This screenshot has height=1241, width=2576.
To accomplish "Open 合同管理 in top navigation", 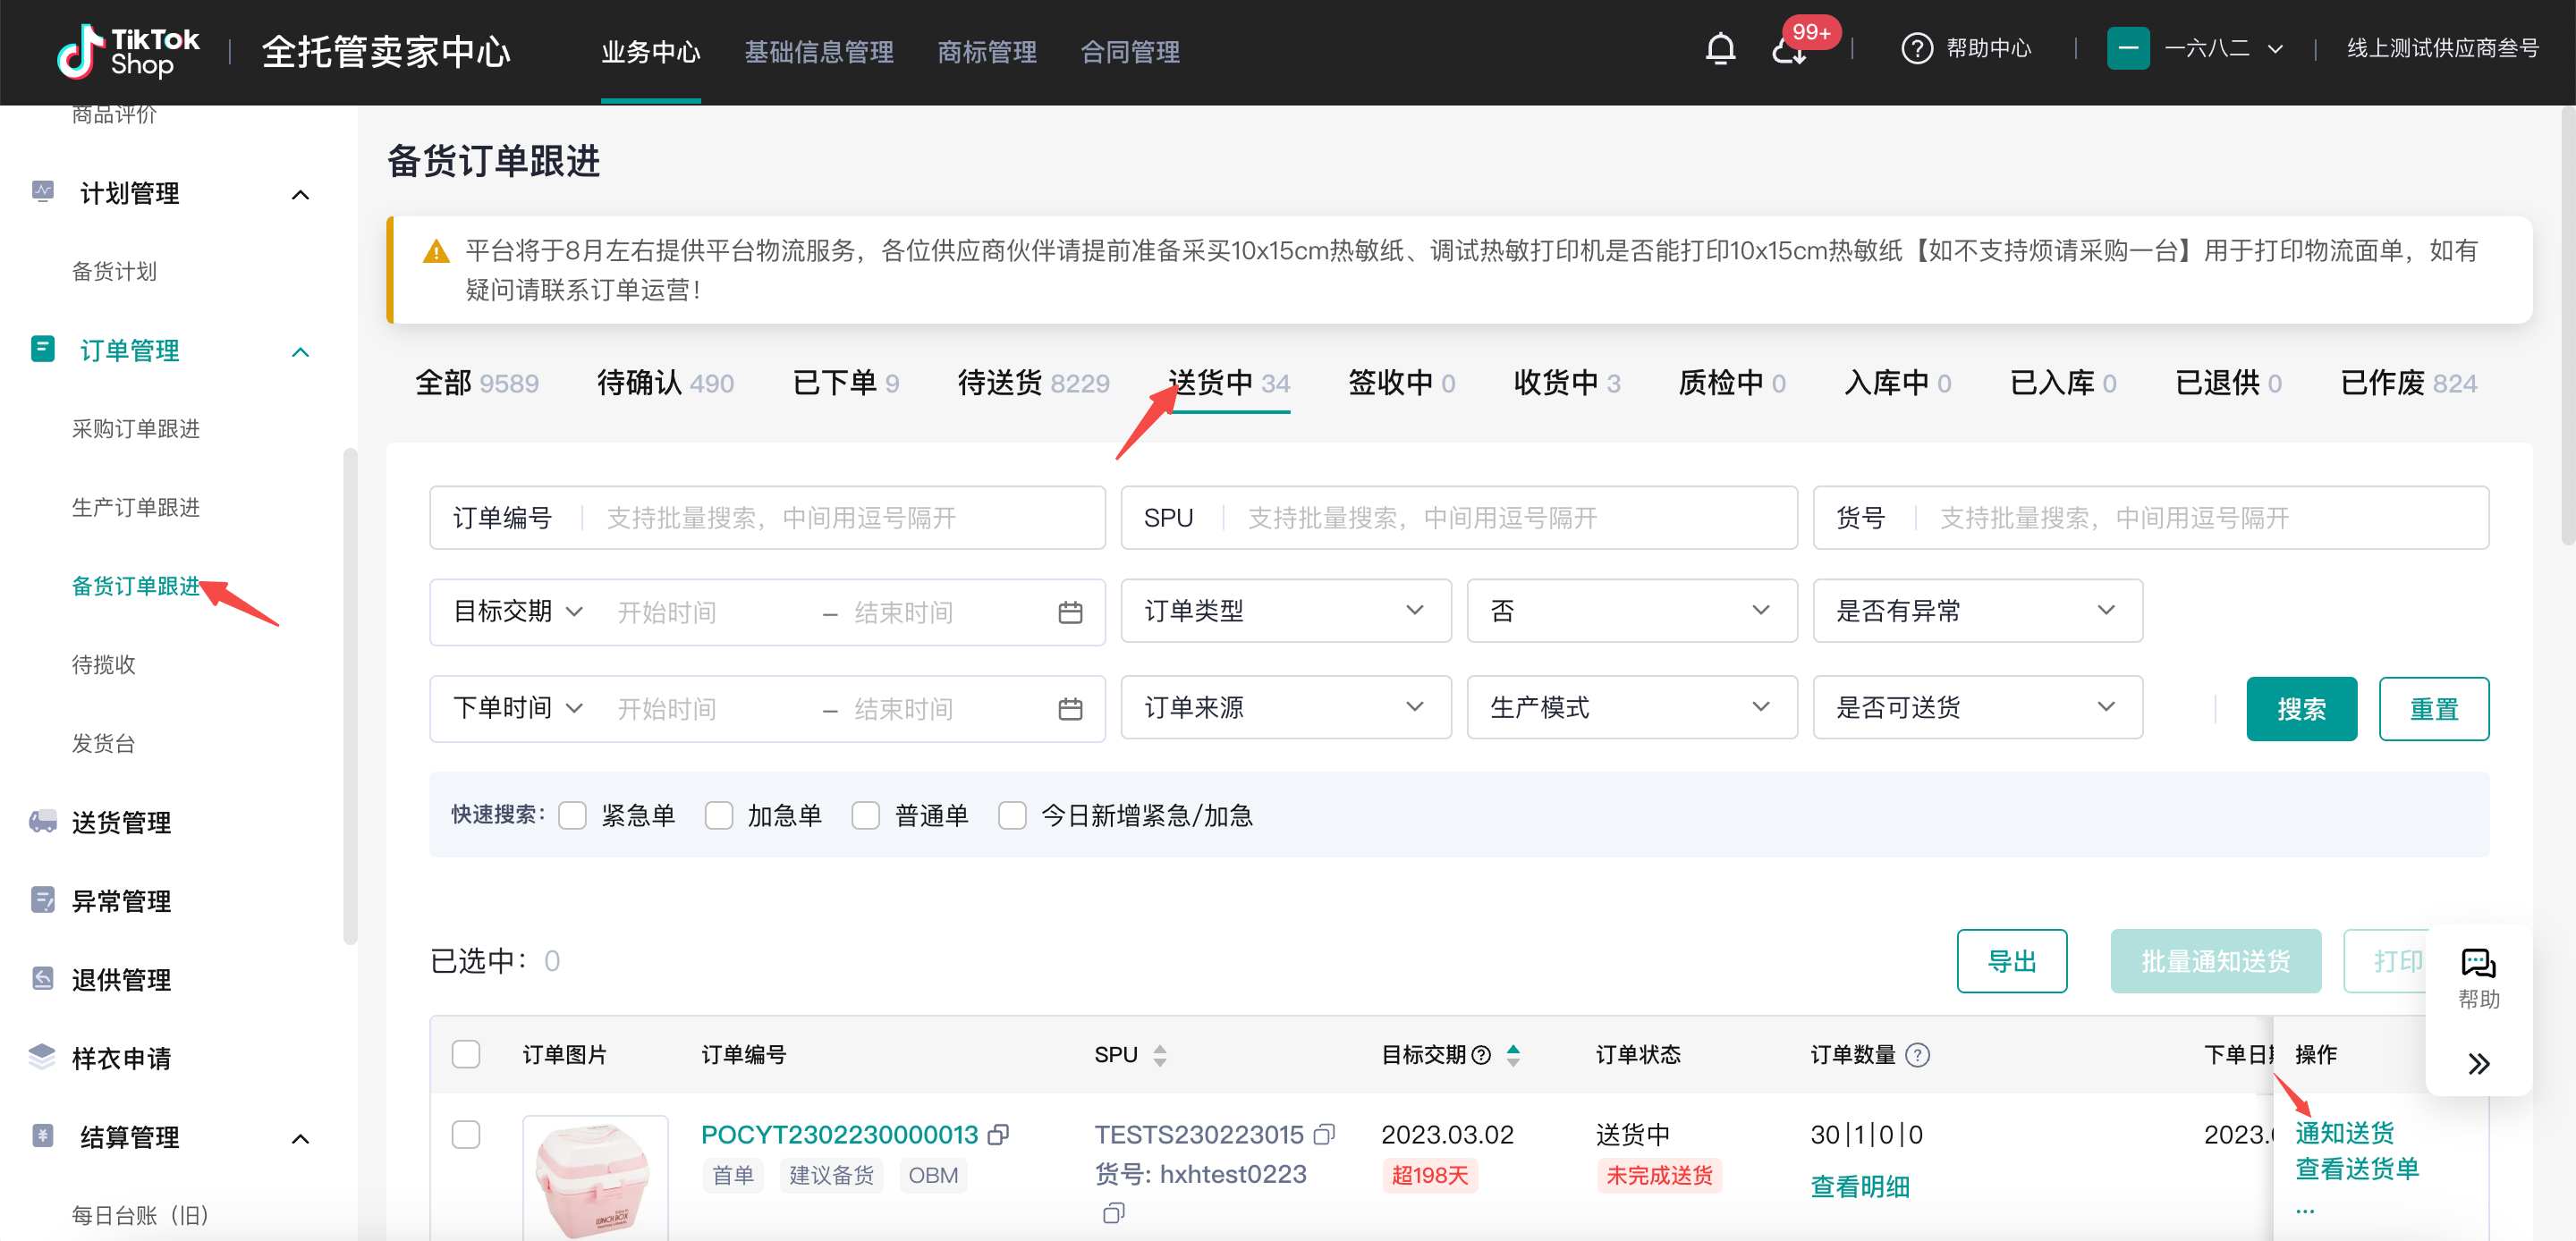I will coord(1130,52).
